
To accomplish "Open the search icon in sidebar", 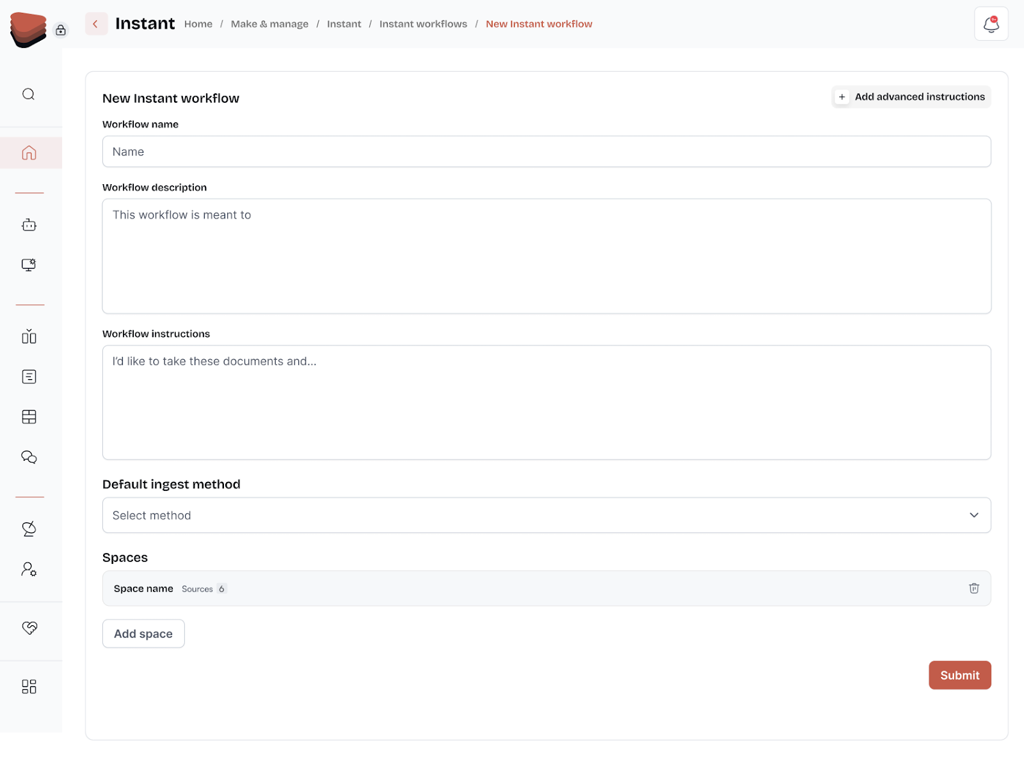I will (28, 93).
